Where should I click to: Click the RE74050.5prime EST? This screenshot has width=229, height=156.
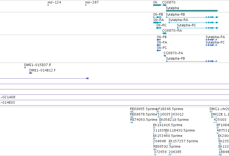(132, 122)
